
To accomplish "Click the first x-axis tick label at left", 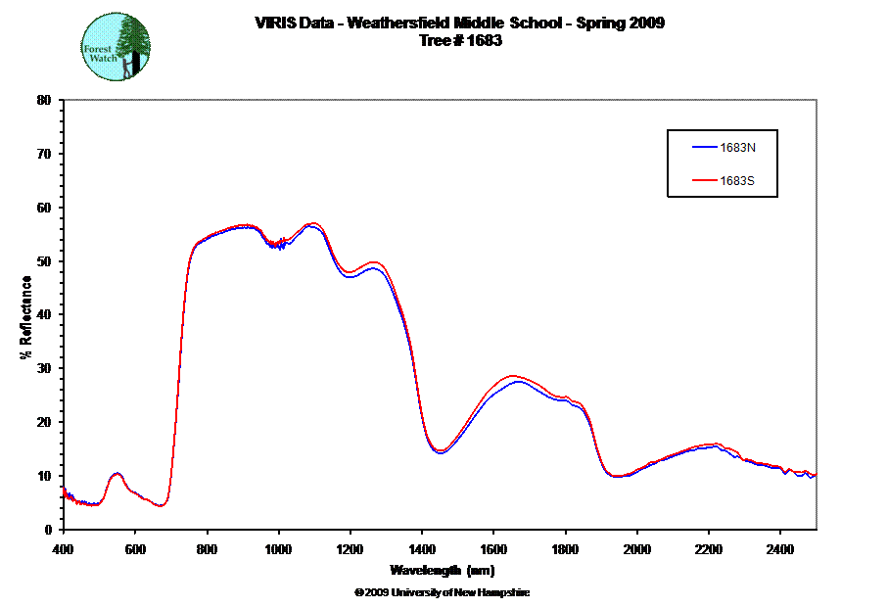I will pyautogui.click(x=63, y=548).
